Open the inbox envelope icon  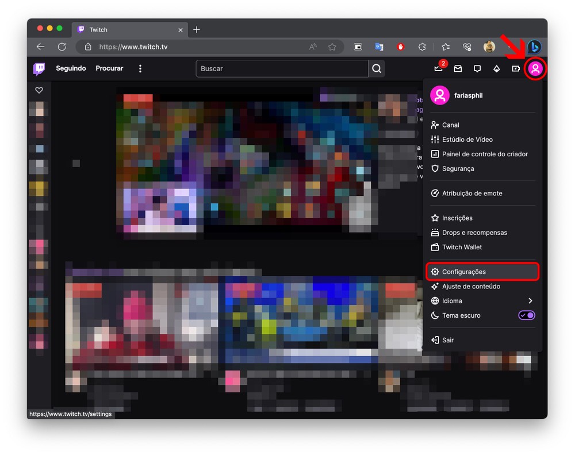coord(458,69)
